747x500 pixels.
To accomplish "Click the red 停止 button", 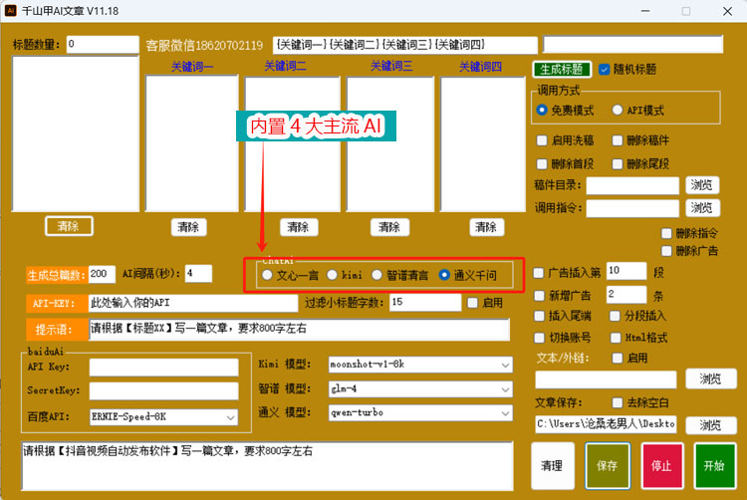I will click(x=661, y=465).
